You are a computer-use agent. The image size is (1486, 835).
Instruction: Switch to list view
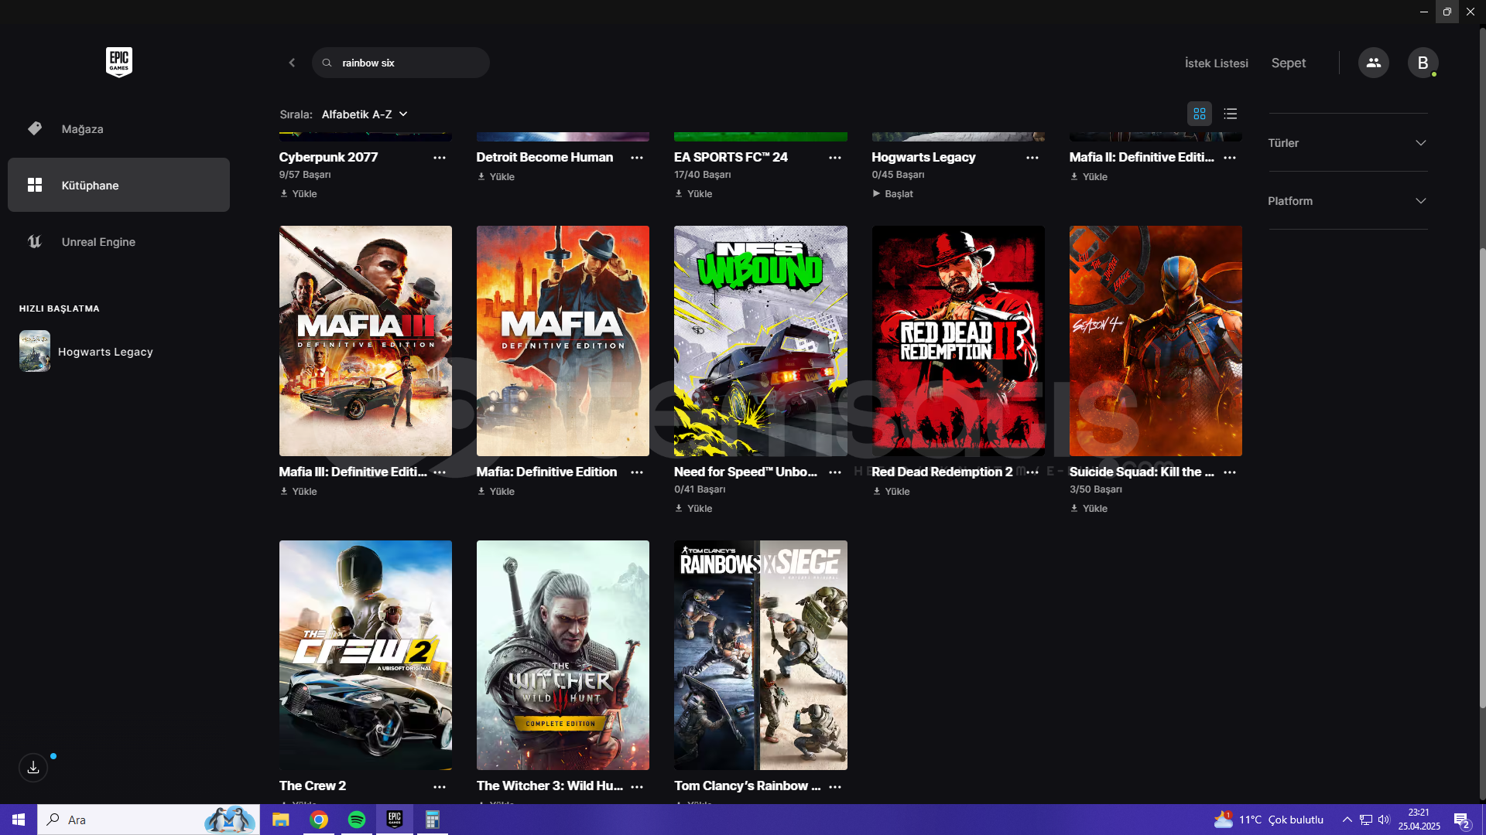(1230, 114)
